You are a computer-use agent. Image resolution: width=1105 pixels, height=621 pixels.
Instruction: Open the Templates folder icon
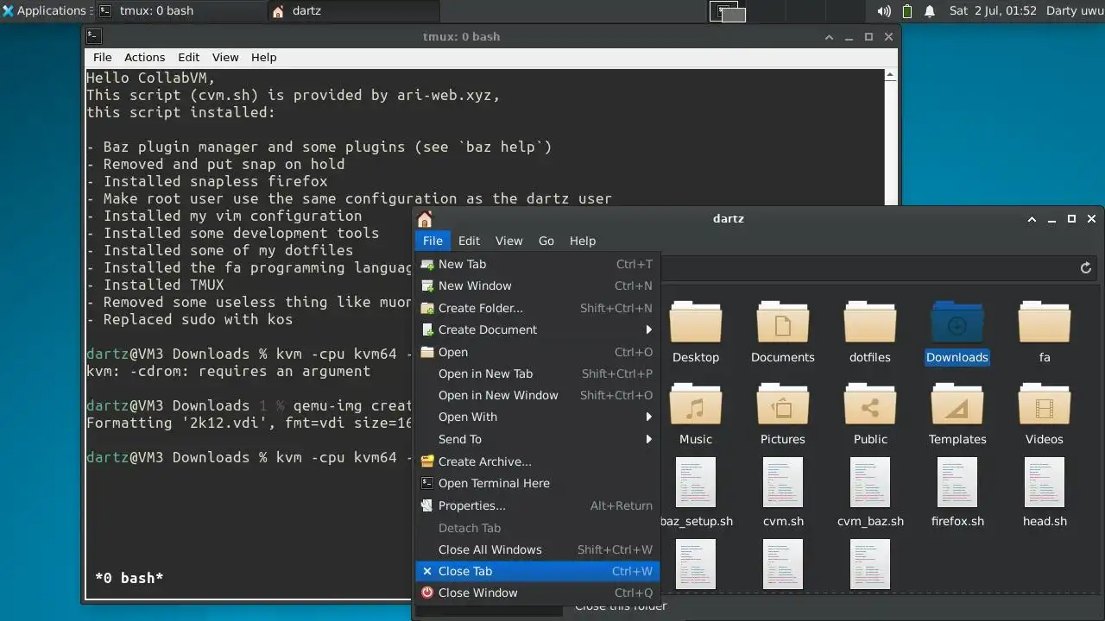click(957, 405)
